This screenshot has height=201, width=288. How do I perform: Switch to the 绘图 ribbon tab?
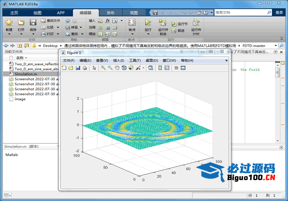tap(37, 12)
